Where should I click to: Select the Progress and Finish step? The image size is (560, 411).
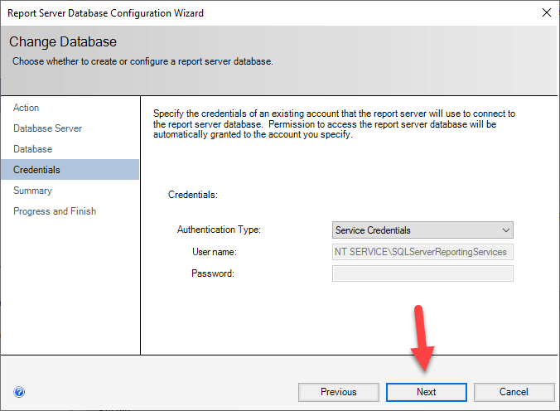(x=55, y=211)
